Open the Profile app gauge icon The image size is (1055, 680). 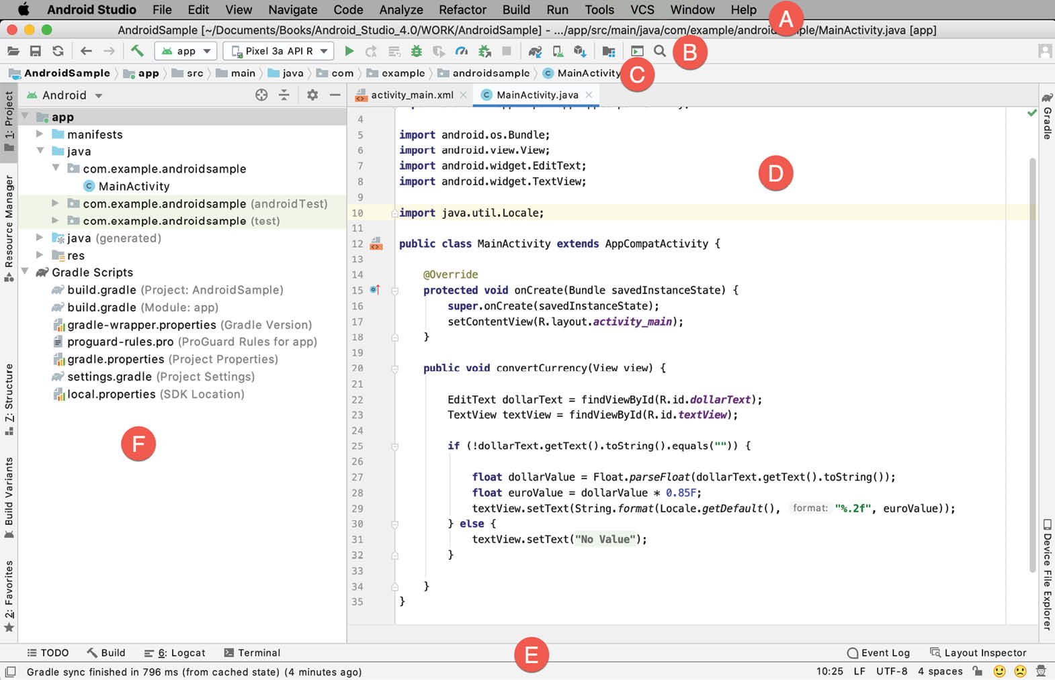pos(462,51)
